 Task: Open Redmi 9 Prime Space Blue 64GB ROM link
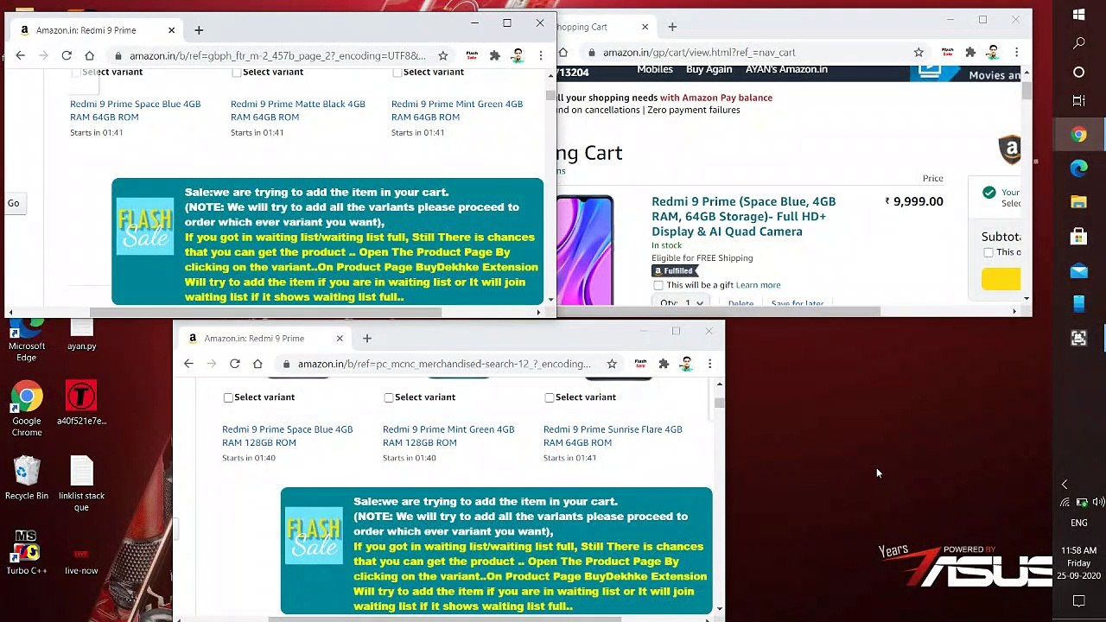[x=135, y=111]
